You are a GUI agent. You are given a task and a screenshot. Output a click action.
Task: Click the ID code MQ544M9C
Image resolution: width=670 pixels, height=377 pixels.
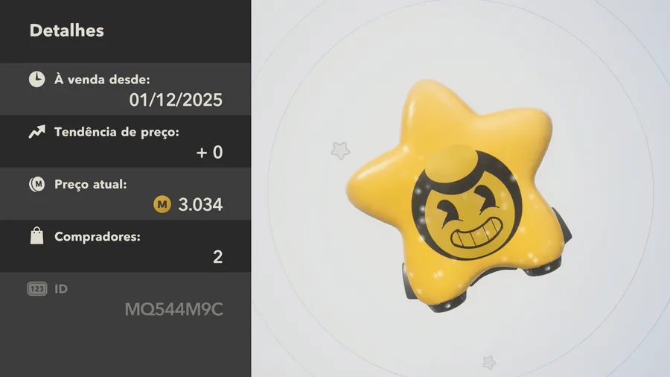(x=174, y=309)
